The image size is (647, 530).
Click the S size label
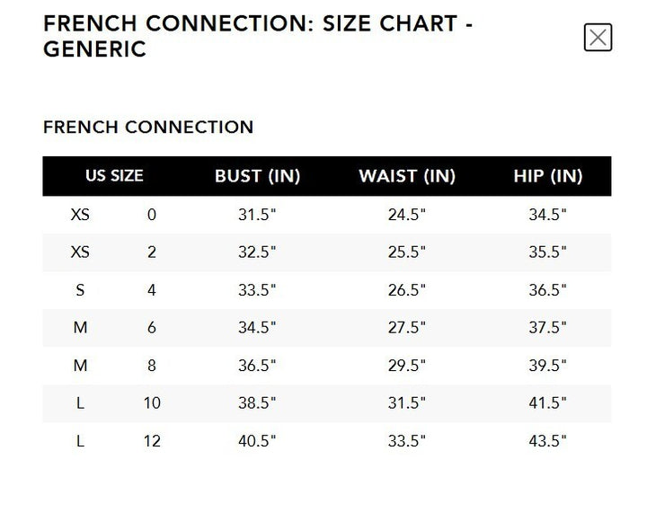(x=80, y=290)
